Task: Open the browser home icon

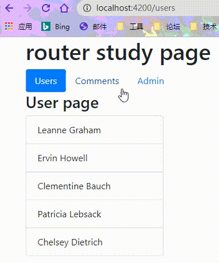Action: [x=64, y=8]
